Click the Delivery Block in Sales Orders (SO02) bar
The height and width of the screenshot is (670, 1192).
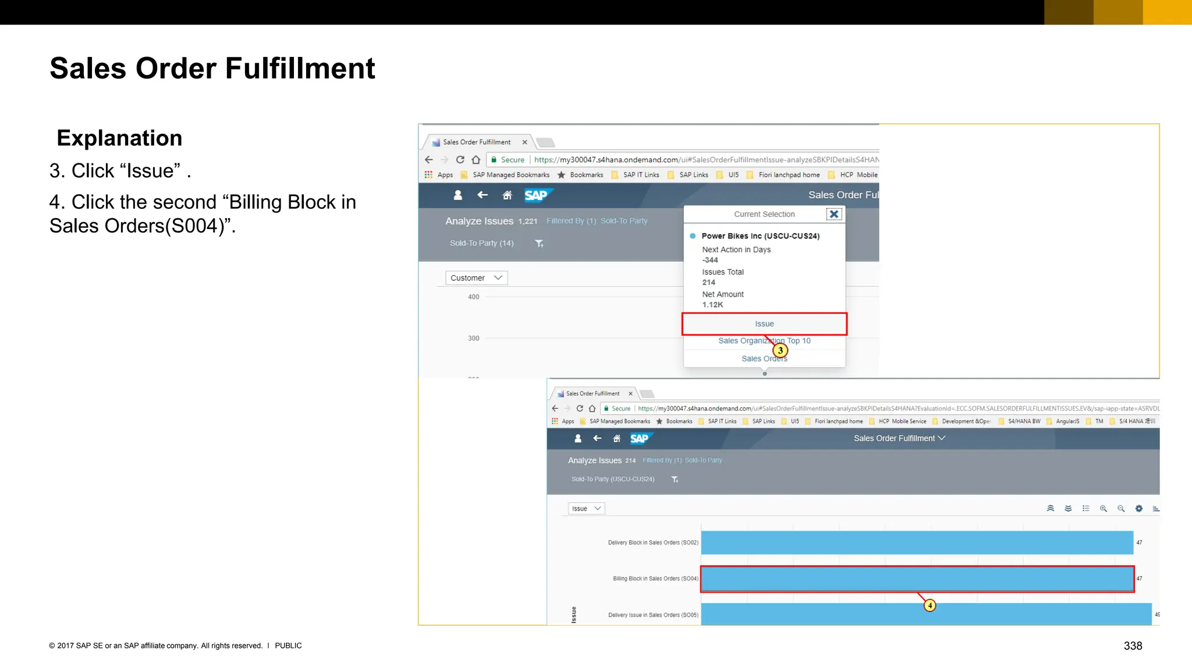917,542
